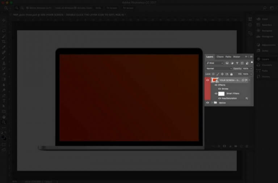Viewport: 278px width, 183px height.
Task: Open the Normal blend mode dropdown
Action: 219,69
